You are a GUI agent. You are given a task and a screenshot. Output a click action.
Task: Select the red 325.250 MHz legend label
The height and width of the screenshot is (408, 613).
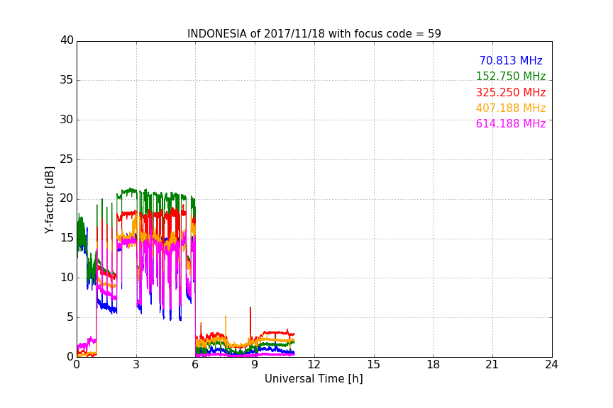[x=511, y=92]
